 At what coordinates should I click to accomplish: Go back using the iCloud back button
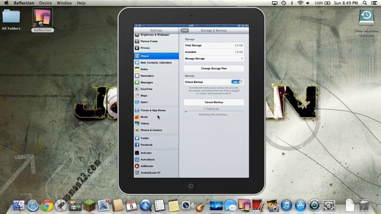click(185, 30)
